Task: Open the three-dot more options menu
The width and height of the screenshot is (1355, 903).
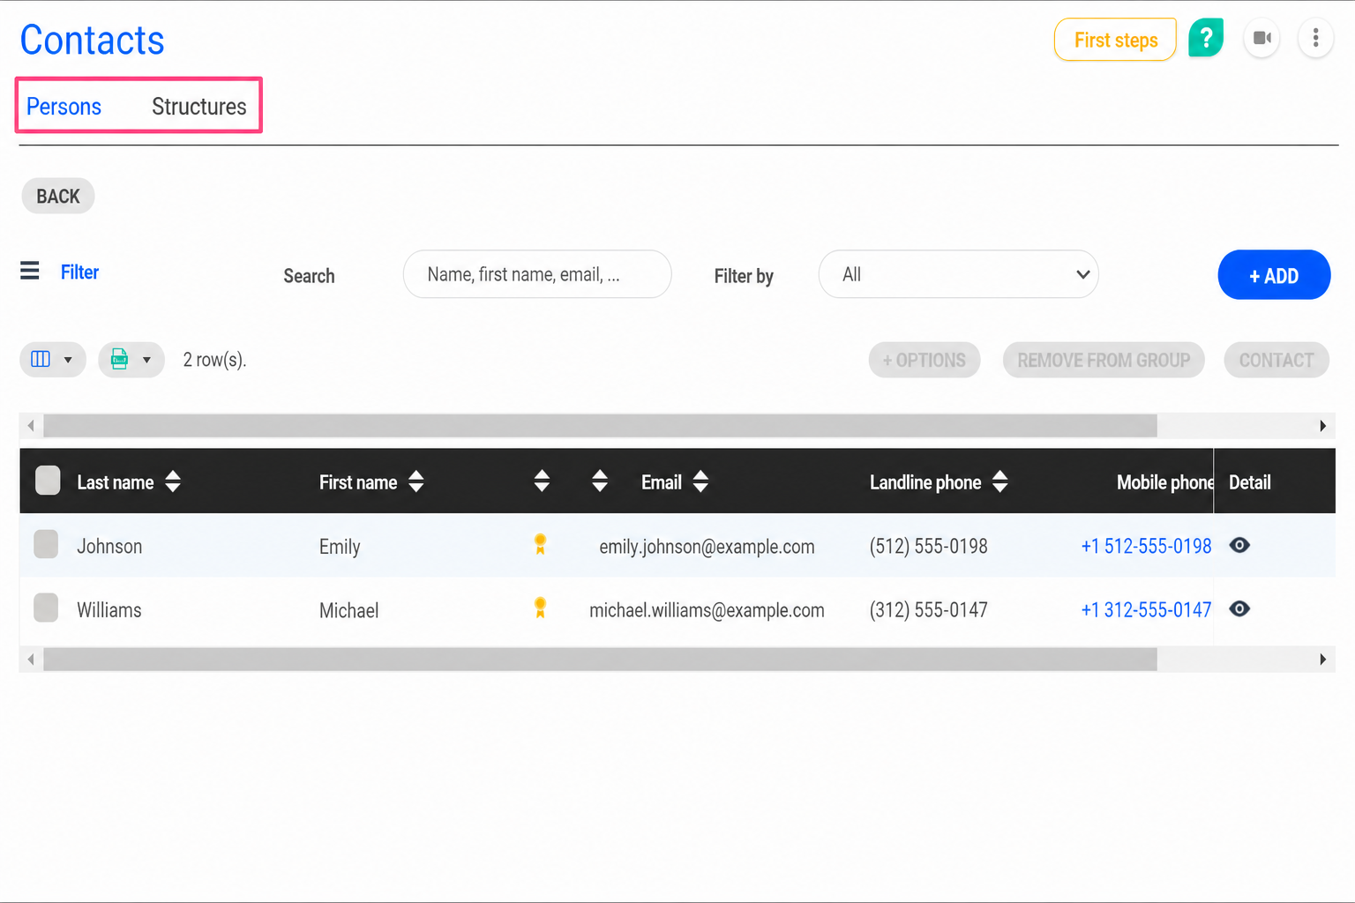Action: coord(1315,38)
